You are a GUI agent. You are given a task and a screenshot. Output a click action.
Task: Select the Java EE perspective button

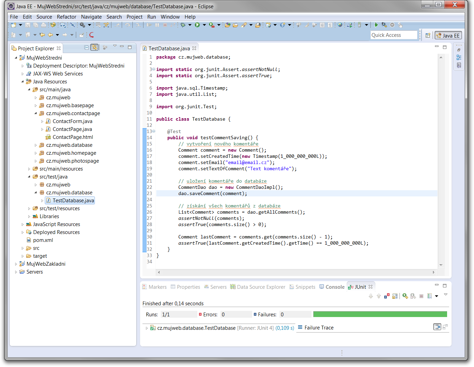point(448,35)
